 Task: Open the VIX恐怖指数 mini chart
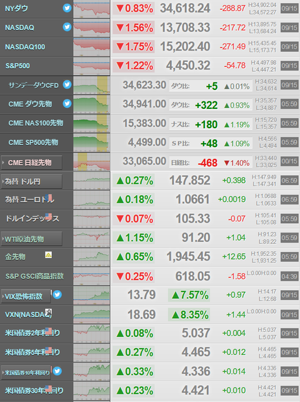[92, 296]
